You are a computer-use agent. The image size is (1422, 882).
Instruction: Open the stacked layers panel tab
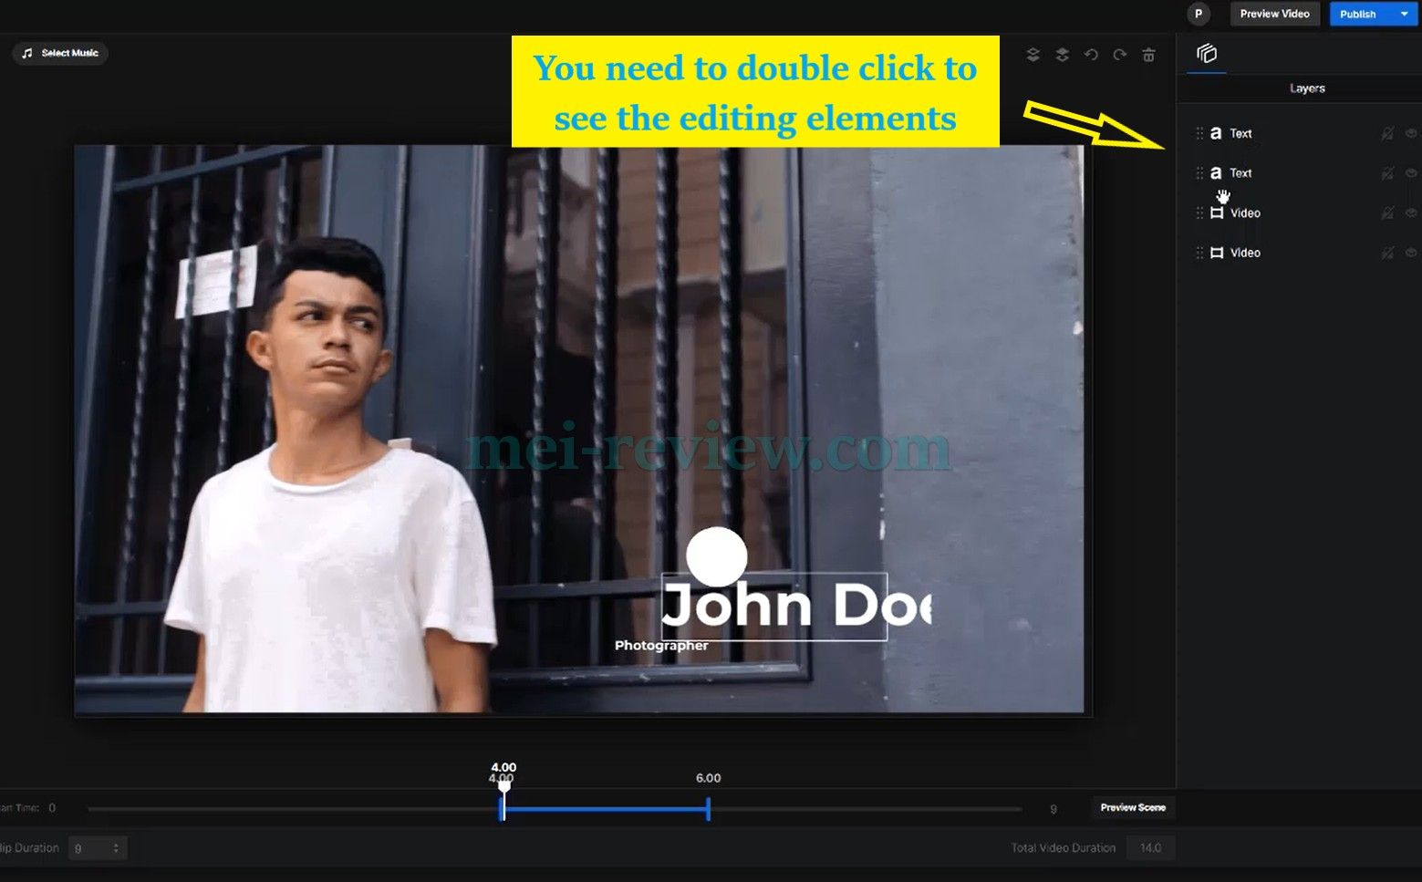pos(1207,54)
